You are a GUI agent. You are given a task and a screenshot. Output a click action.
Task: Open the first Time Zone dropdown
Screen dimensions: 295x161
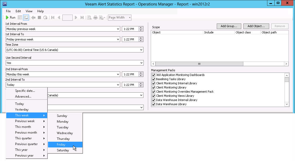click(141, 50)
